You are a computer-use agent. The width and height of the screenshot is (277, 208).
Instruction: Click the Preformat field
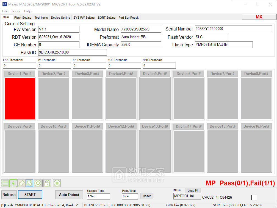(x=141, y=37)
